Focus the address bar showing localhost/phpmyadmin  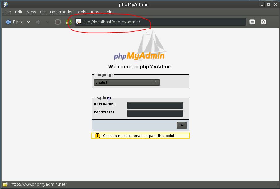[x=160, y=22]
